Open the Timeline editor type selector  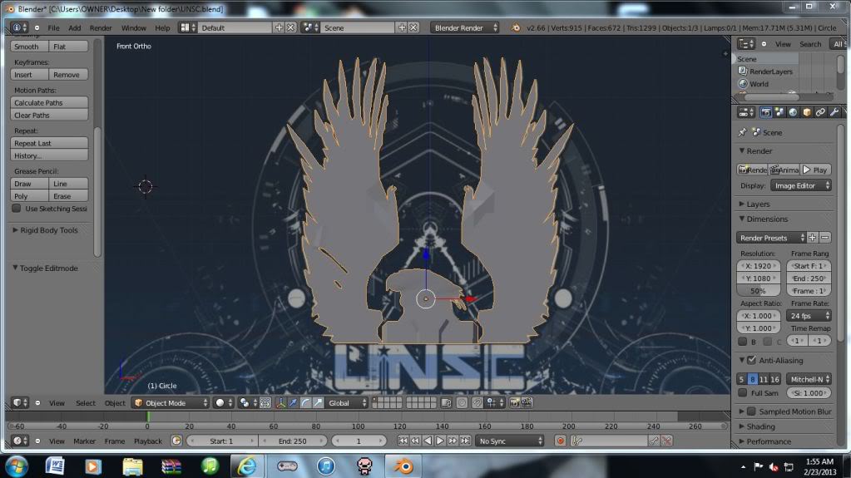[x=20, y=441]
